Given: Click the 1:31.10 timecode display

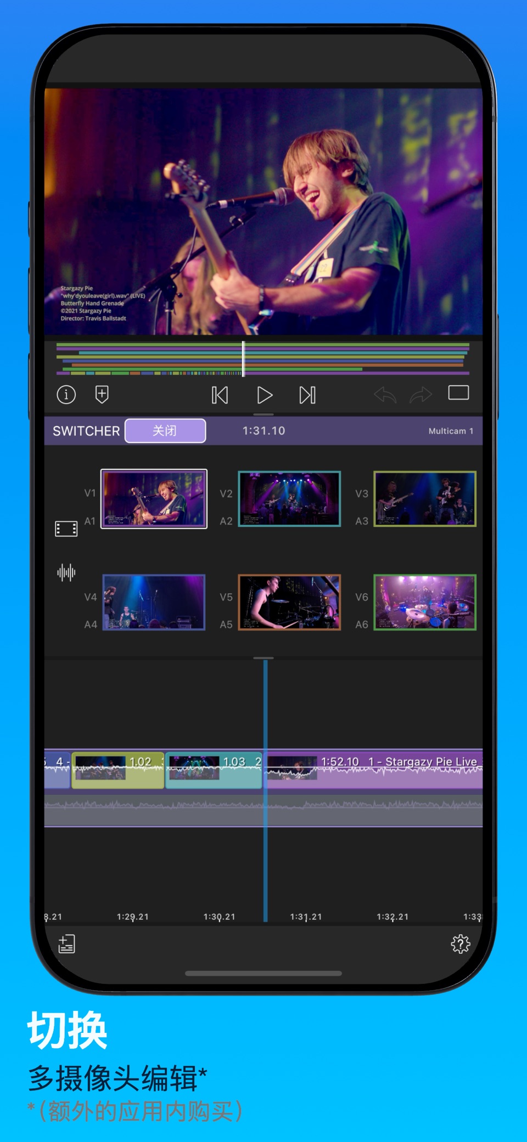Looking at the screenshot, I should tap(264, 431).
